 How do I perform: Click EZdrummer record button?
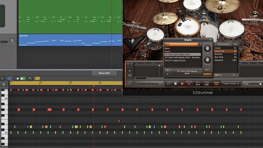click(189, 84)
